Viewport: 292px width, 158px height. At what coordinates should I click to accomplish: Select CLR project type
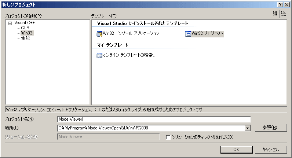tap(25, 28)
